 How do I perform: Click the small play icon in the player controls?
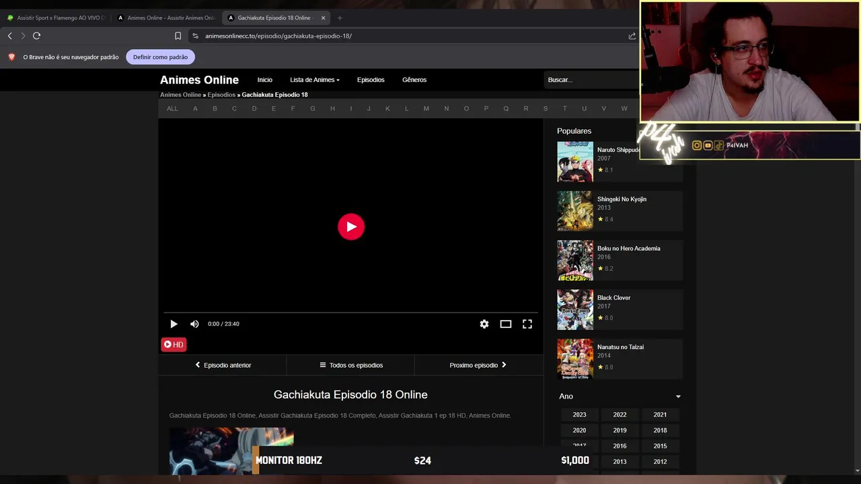[x=174, y=324]
